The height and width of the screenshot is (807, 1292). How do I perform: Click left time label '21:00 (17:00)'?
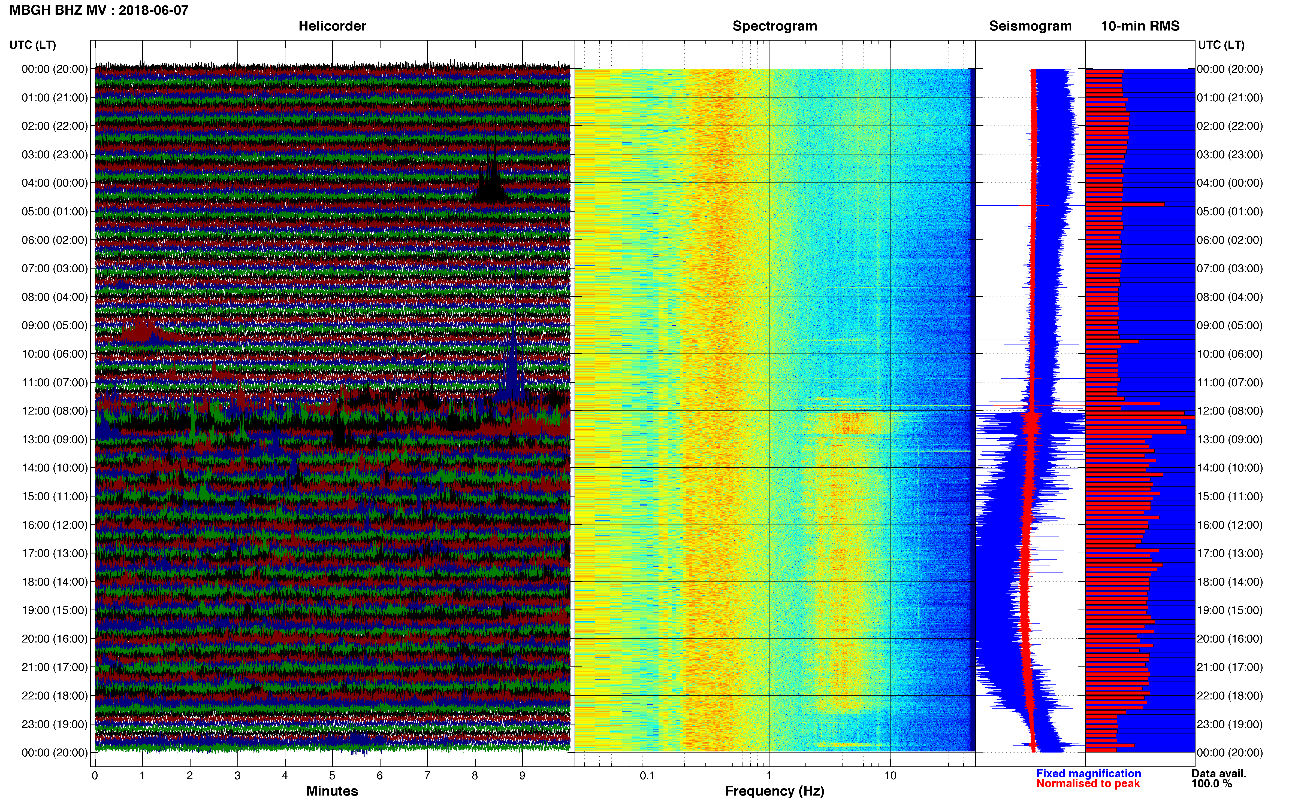pos(55,667)
